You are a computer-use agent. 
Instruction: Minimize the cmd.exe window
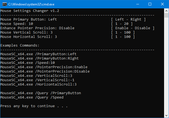(137, 4)
